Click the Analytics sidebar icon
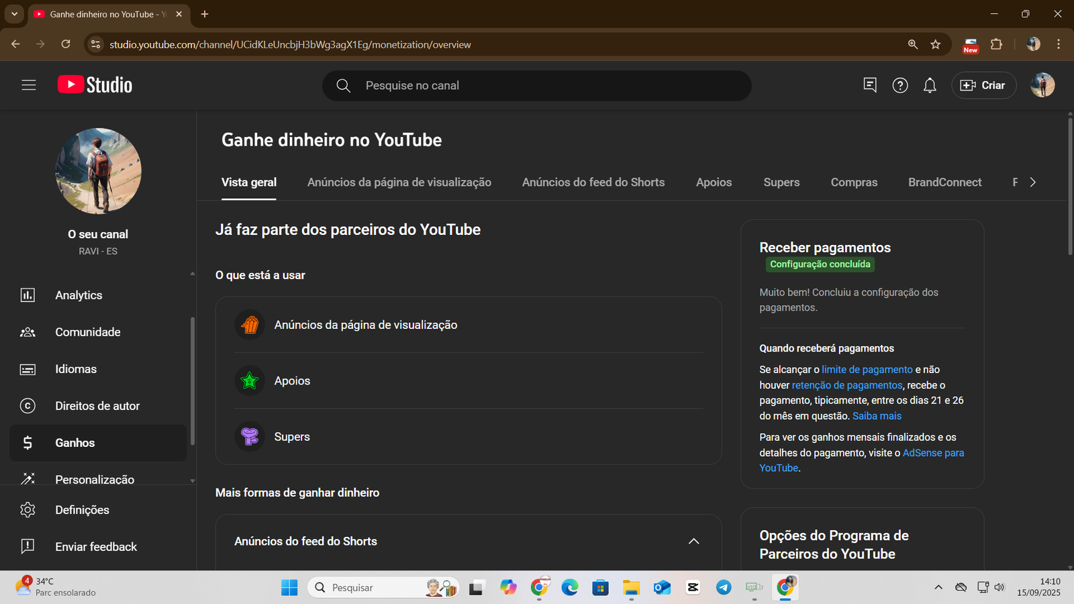 [28, 295]
